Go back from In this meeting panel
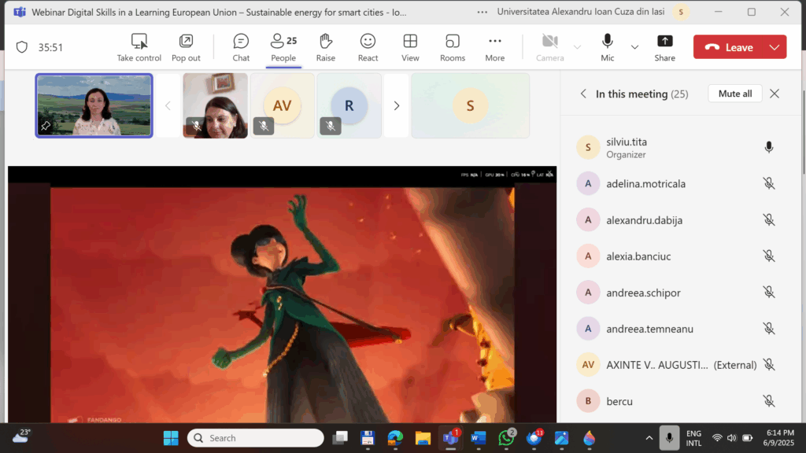This screenshot has width=806, height=453. [583, 94]
